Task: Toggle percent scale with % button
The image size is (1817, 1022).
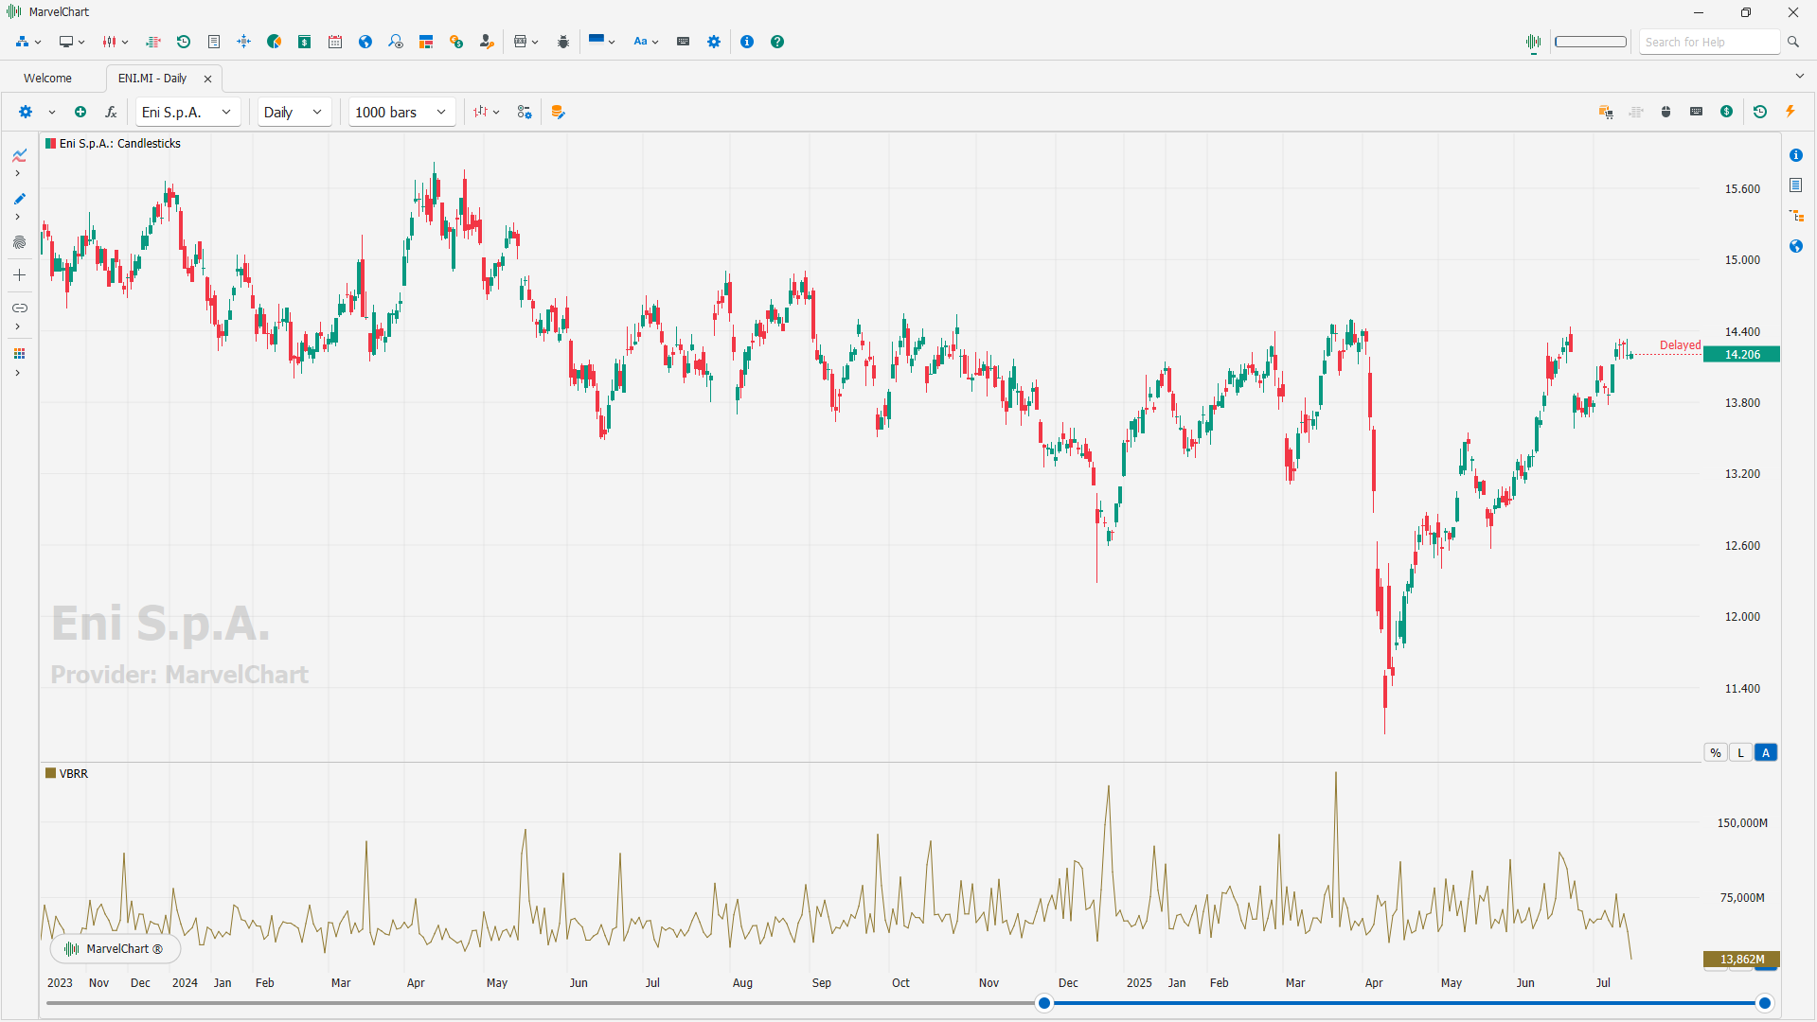Action: click(1716, 753)
